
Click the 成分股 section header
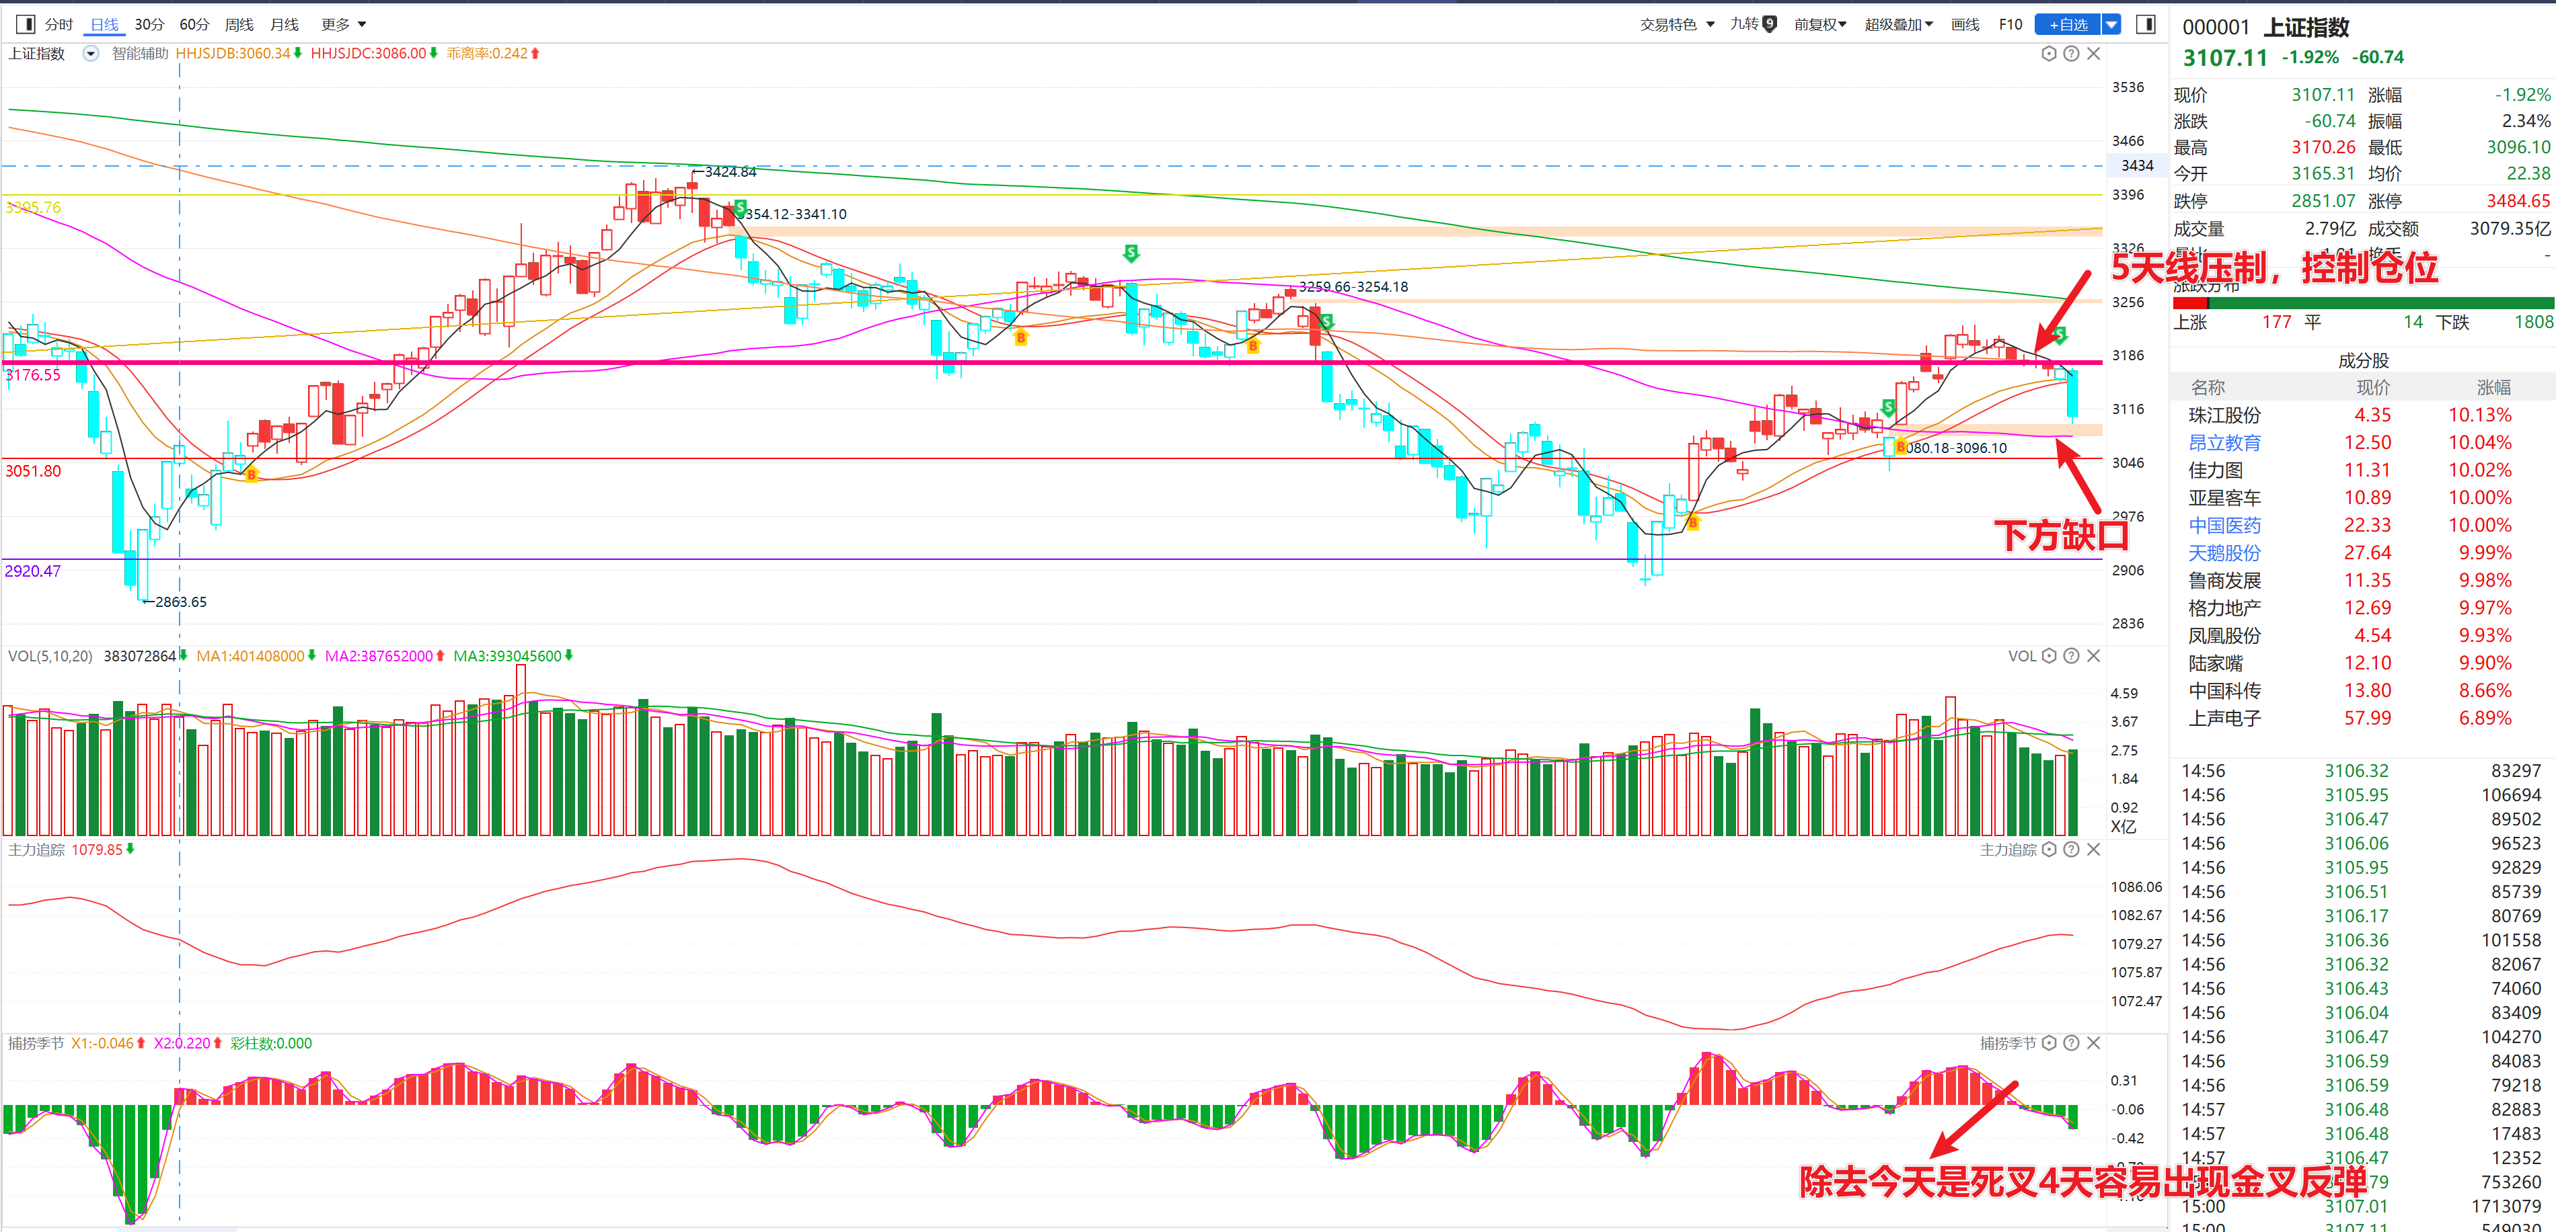click(x=2362, y=361)
